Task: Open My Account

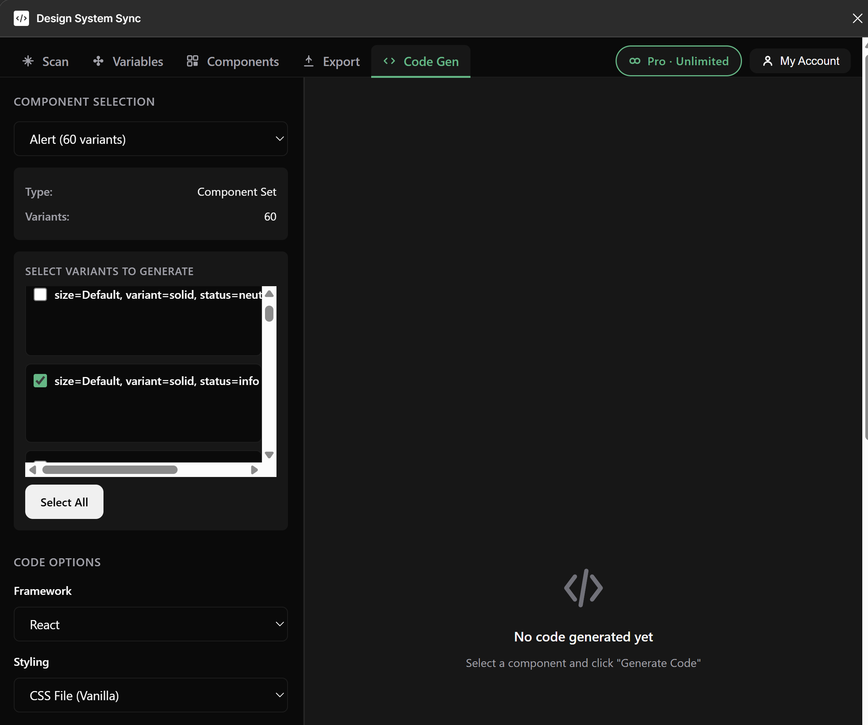Action: [x=800, y=61]
